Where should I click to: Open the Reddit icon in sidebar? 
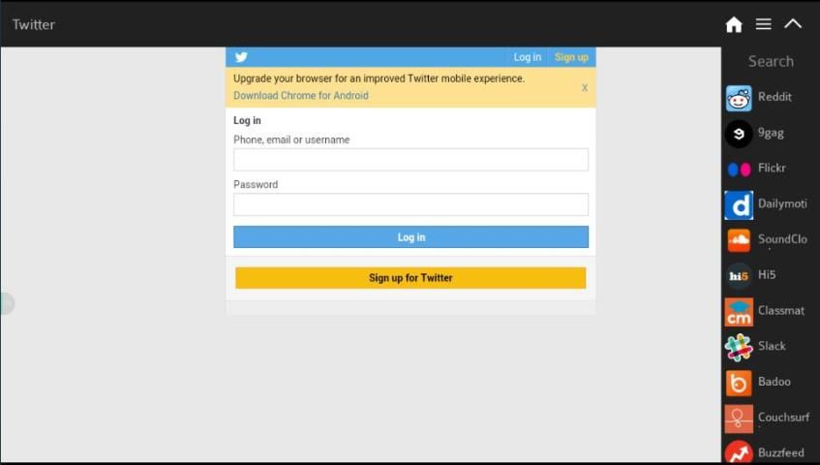click(739, 99)
